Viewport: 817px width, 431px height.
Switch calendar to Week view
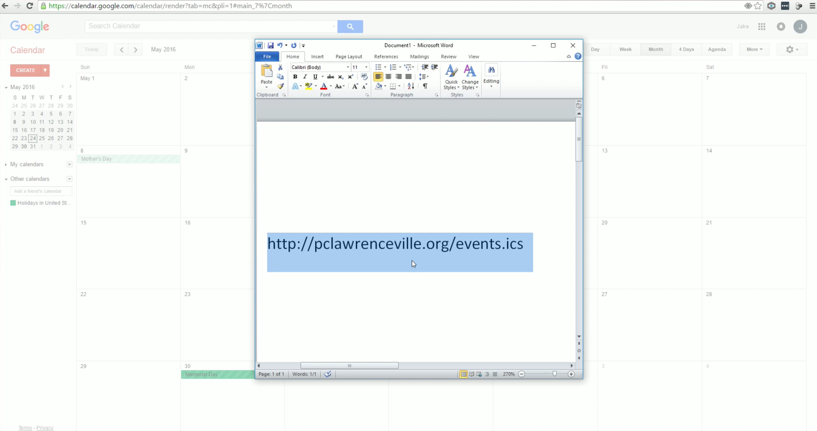pyautogui.click(x=625, y=49)
